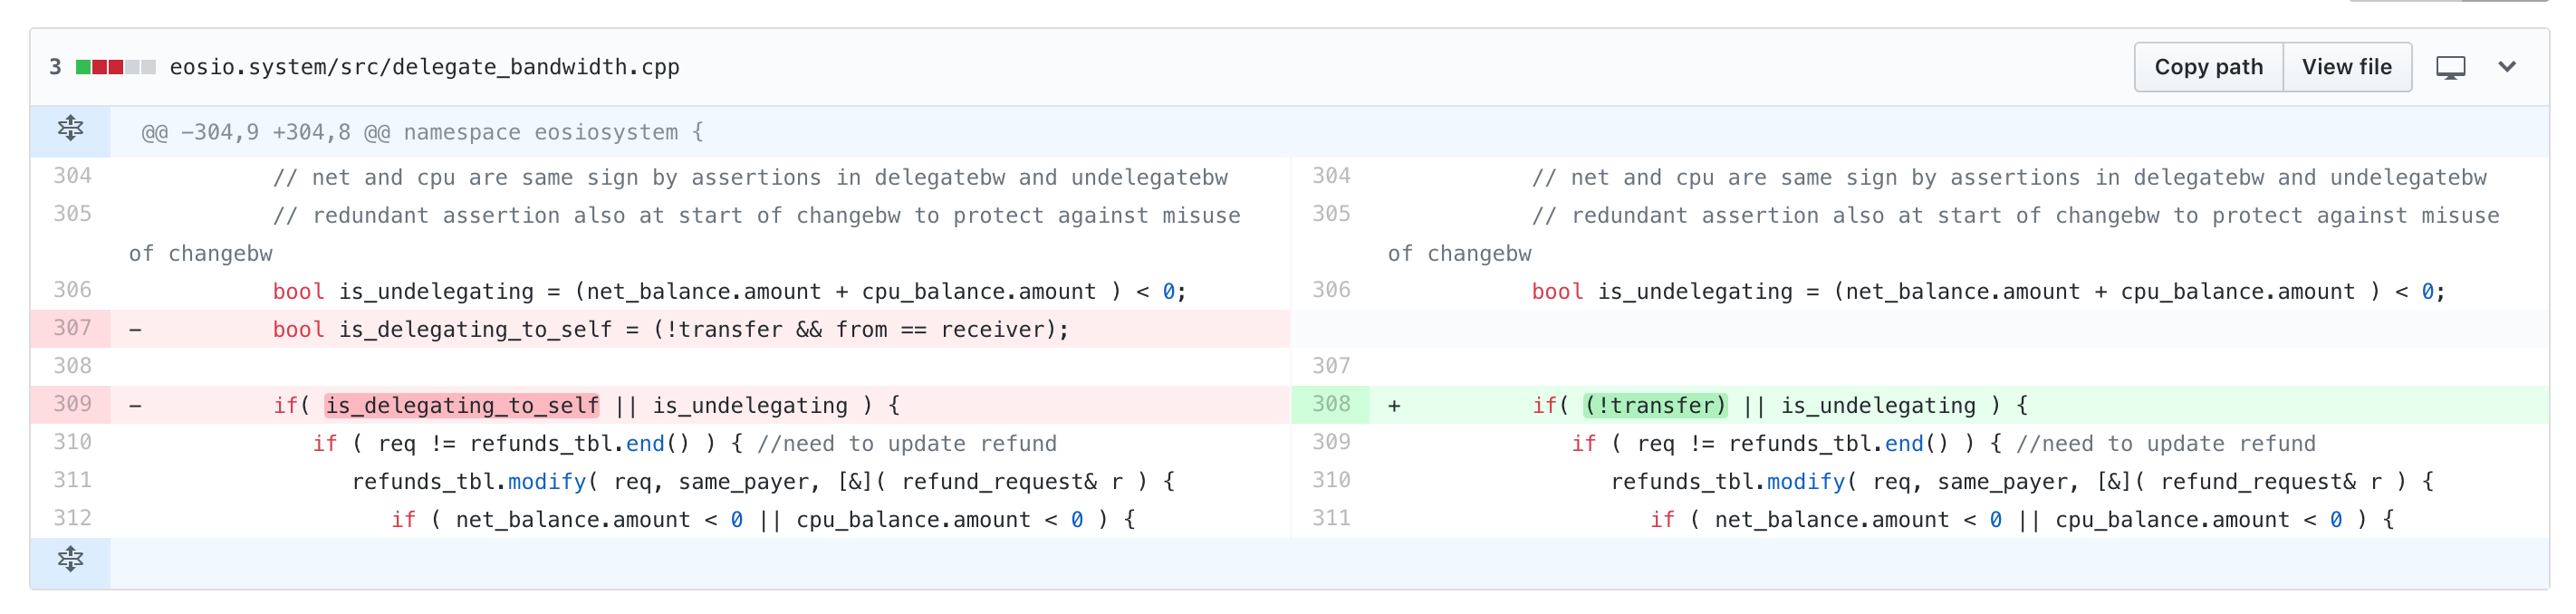Click highlighted is_delegating_to_self in removed line
Viewport: 2576px width, 614px height.
pos(462,405)
